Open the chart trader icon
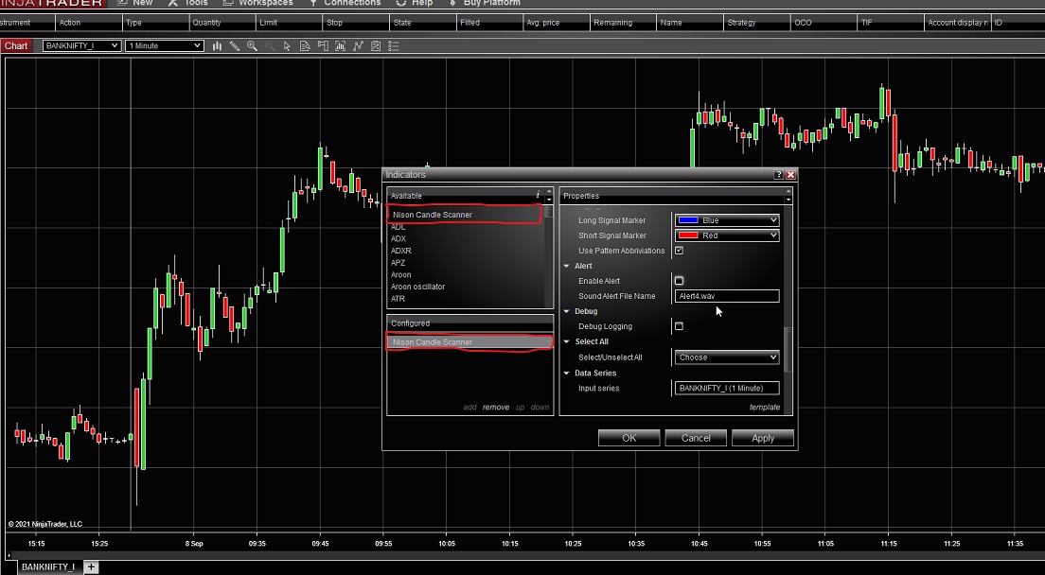This screenshot has height=575, width=1045. (323, 46)
